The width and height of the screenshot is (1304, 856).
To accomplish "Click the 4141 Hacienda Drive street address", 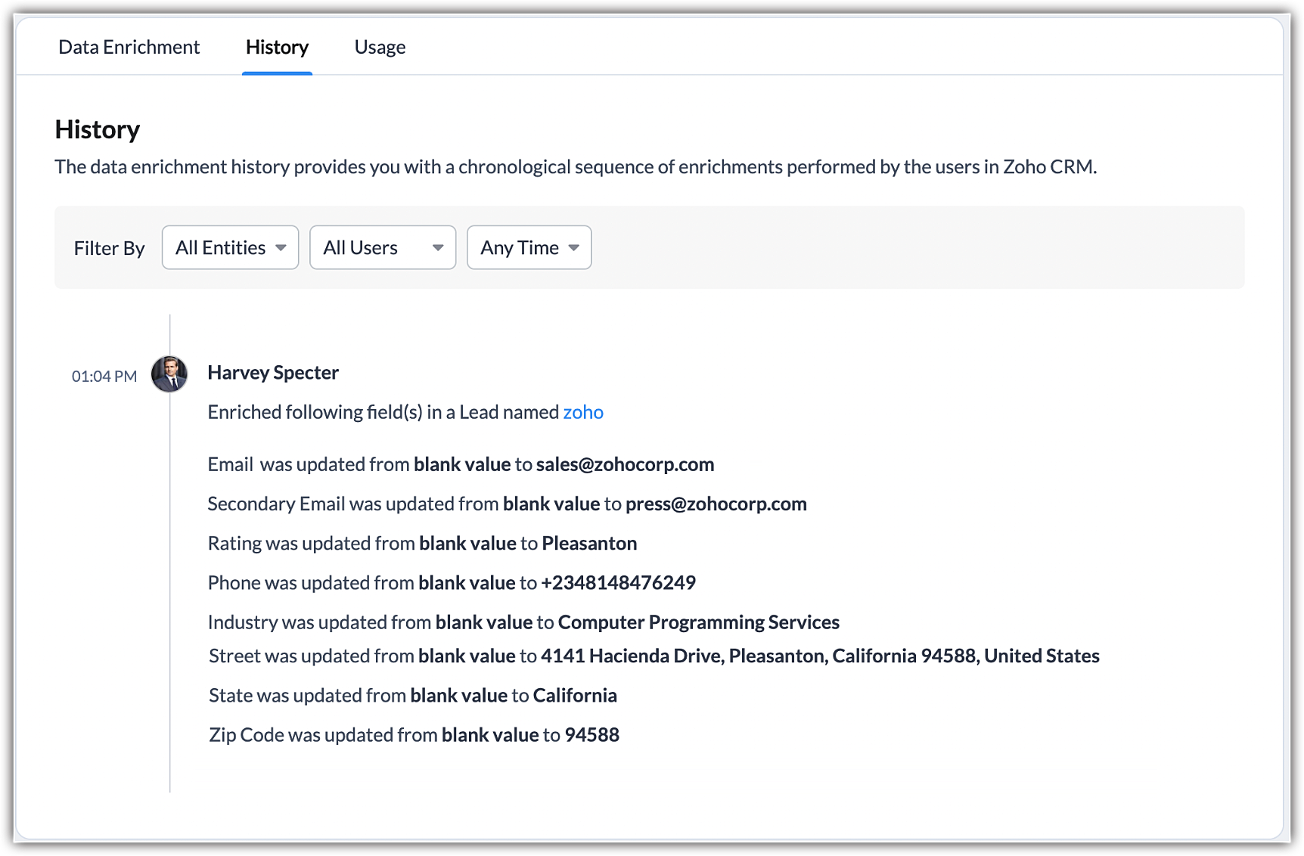I will point(819,656).
